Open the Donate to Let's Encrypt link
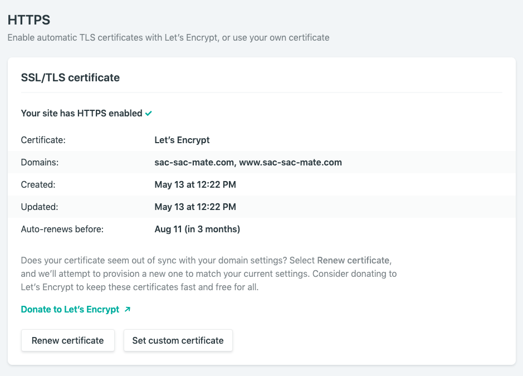 70,309
